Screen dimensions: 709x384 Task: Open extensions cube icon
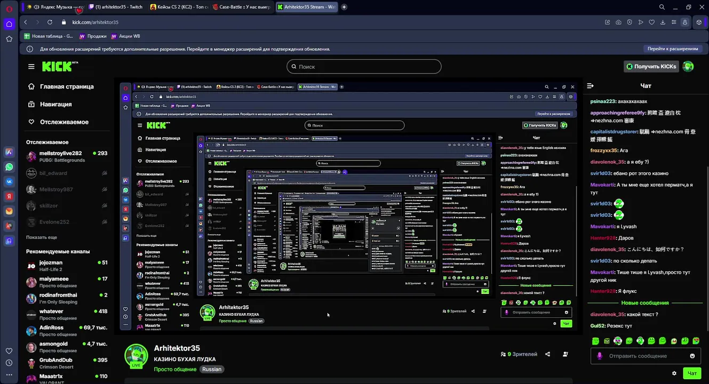699,22
